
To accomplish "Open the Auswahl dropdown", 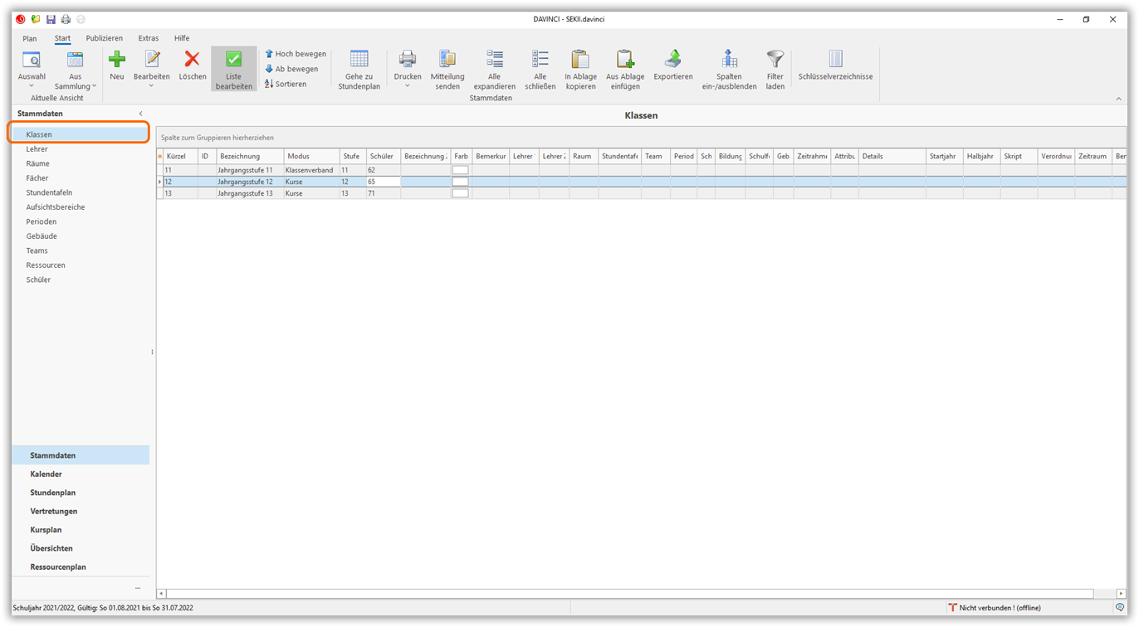I will click(x=32, y=85).
